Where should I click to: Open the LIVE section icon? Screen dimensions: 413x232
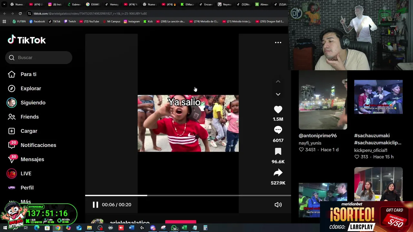pyautogui.click(x=12, y=173)
